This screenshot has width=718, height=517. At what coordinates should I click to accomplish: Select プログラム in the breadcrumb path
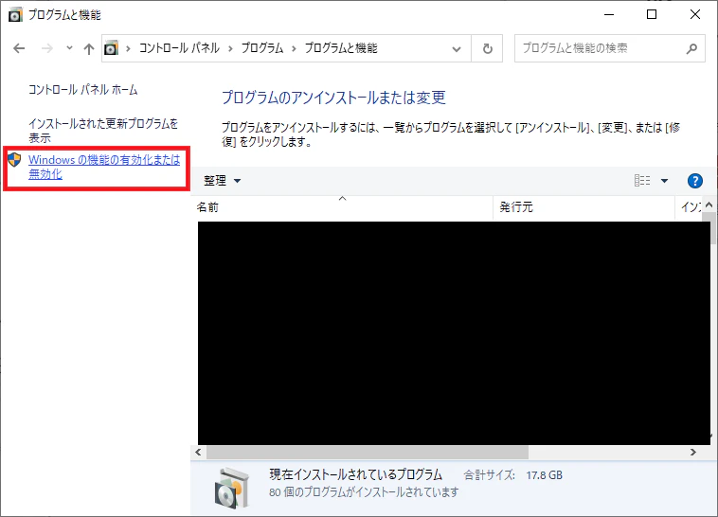[x=262, y=48]
